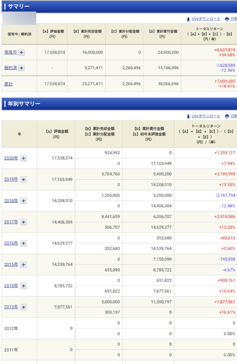Image resolution: width=237 pixels, height=364 pixels.
Task: Download yearly summary via CSVダウンロード link
Action: pos(206,116)
